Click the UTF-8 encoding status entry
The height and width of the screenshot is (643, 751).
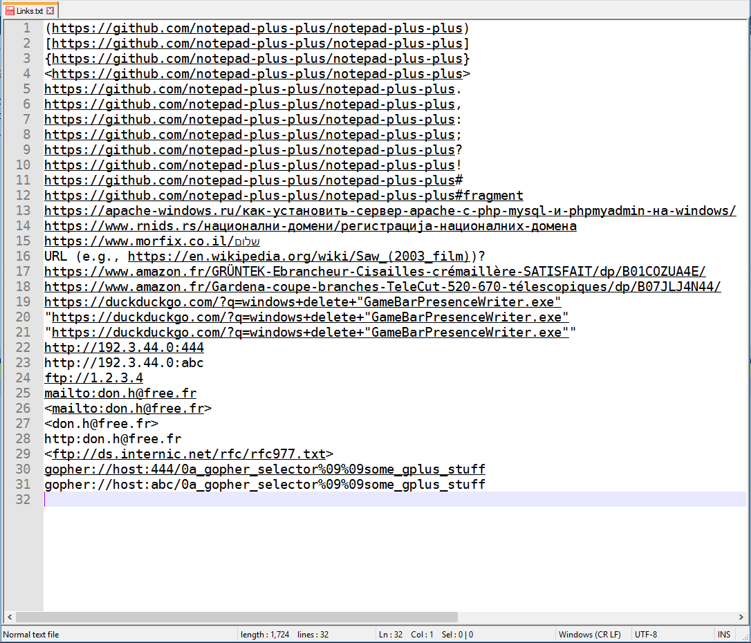tap(646, 635)
